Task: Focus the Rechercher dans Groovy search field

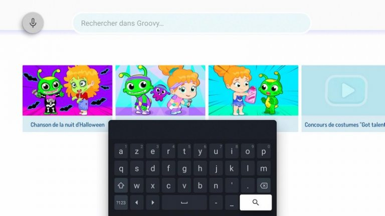Action: click(192, 23)
